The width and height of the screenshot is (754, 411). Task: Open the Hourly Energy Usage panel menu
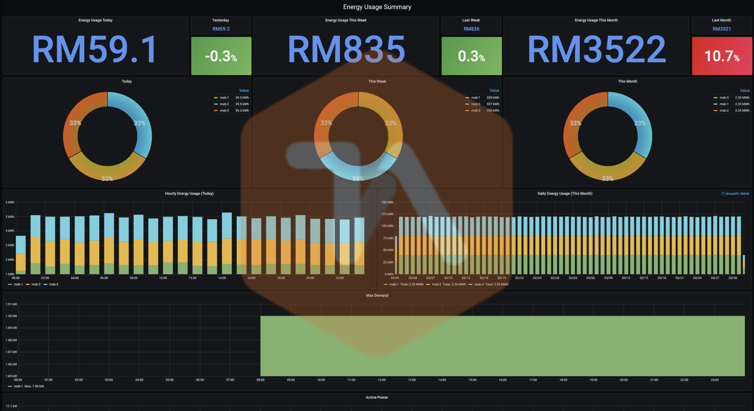tap(190, 193)
